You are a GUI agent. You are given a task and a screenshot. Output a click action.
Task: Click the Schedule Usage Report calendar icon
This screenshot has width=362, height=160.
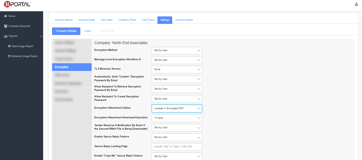(9, 56)
